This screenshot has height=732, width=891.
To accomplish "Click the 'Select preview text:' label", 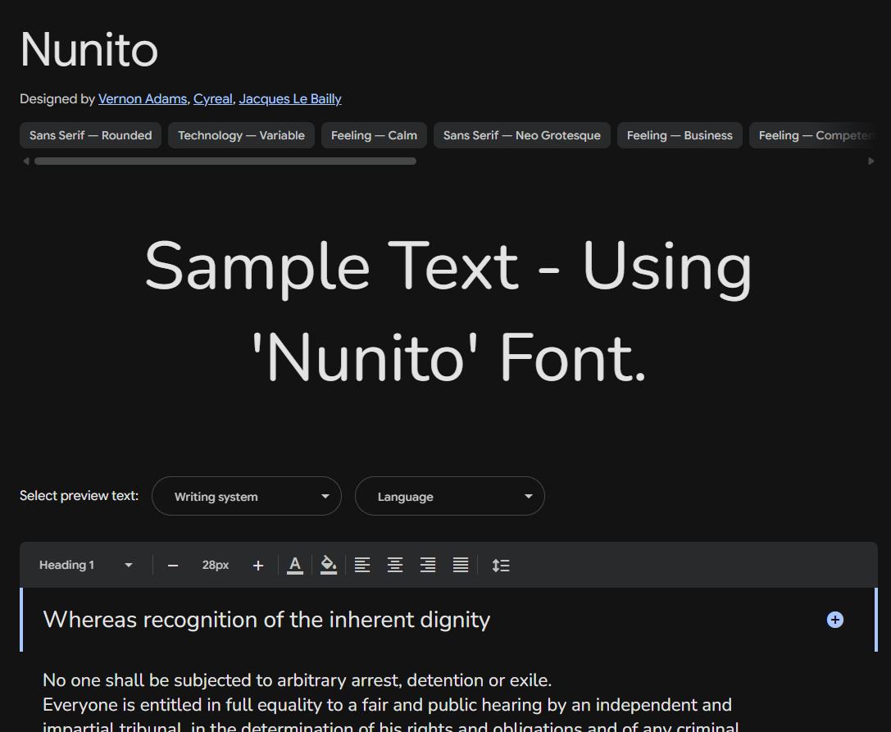I will tap(79, 496).
